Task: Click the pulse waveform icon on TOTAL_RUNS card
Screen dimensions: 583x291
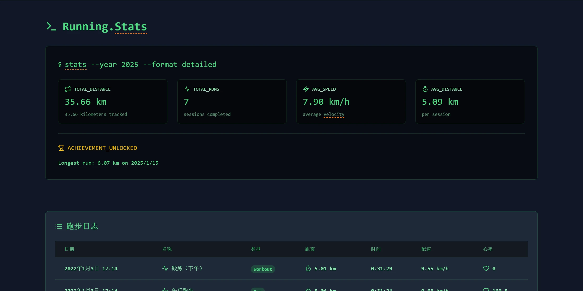Action: click(187, 89)
